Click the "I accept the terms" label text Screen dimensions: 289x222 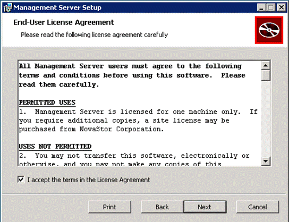coord(89,180)
